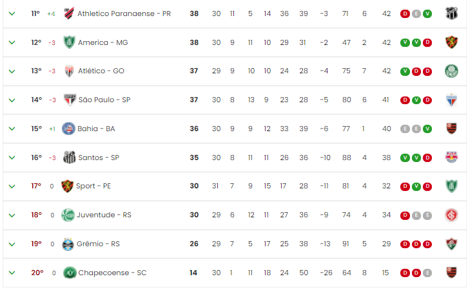This screenshot has width=468, height=290.
Task: Expand the Athletico Paranaense row chevron
Action: point(12,14)
